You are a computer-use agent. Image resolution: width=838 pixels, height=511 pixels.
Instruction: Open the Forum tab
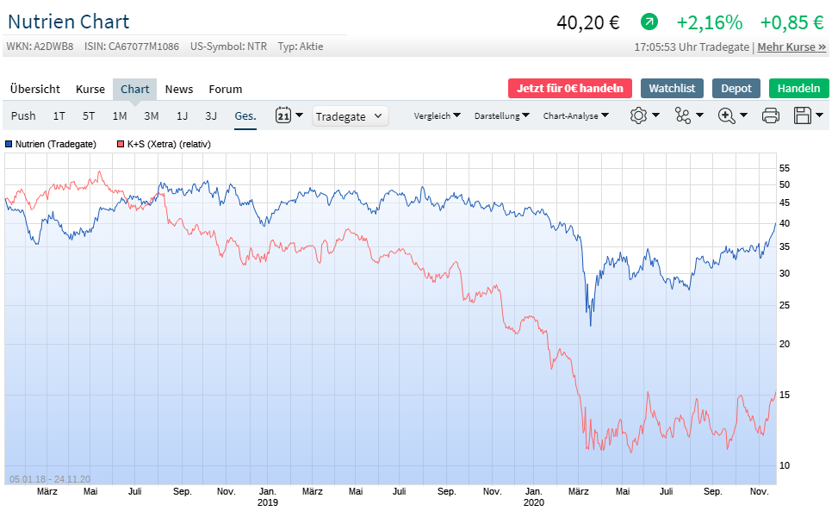point(226,90)
